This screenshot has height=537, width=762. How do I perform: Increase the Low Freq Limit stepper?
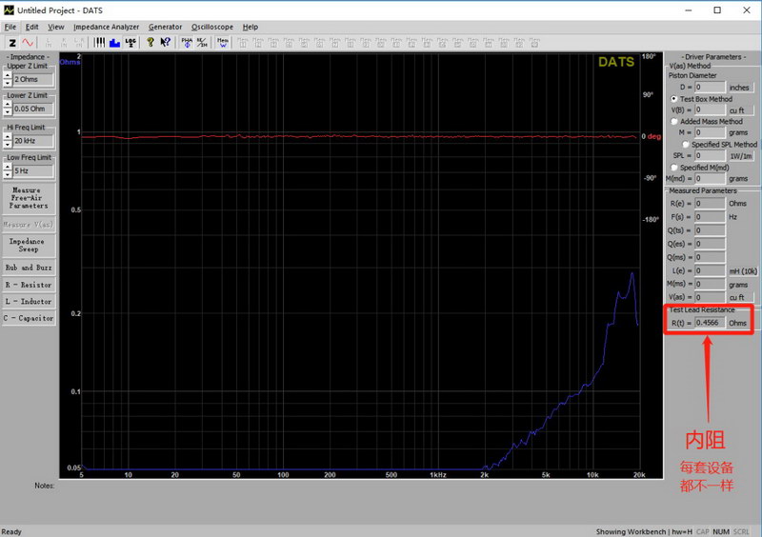8,167
